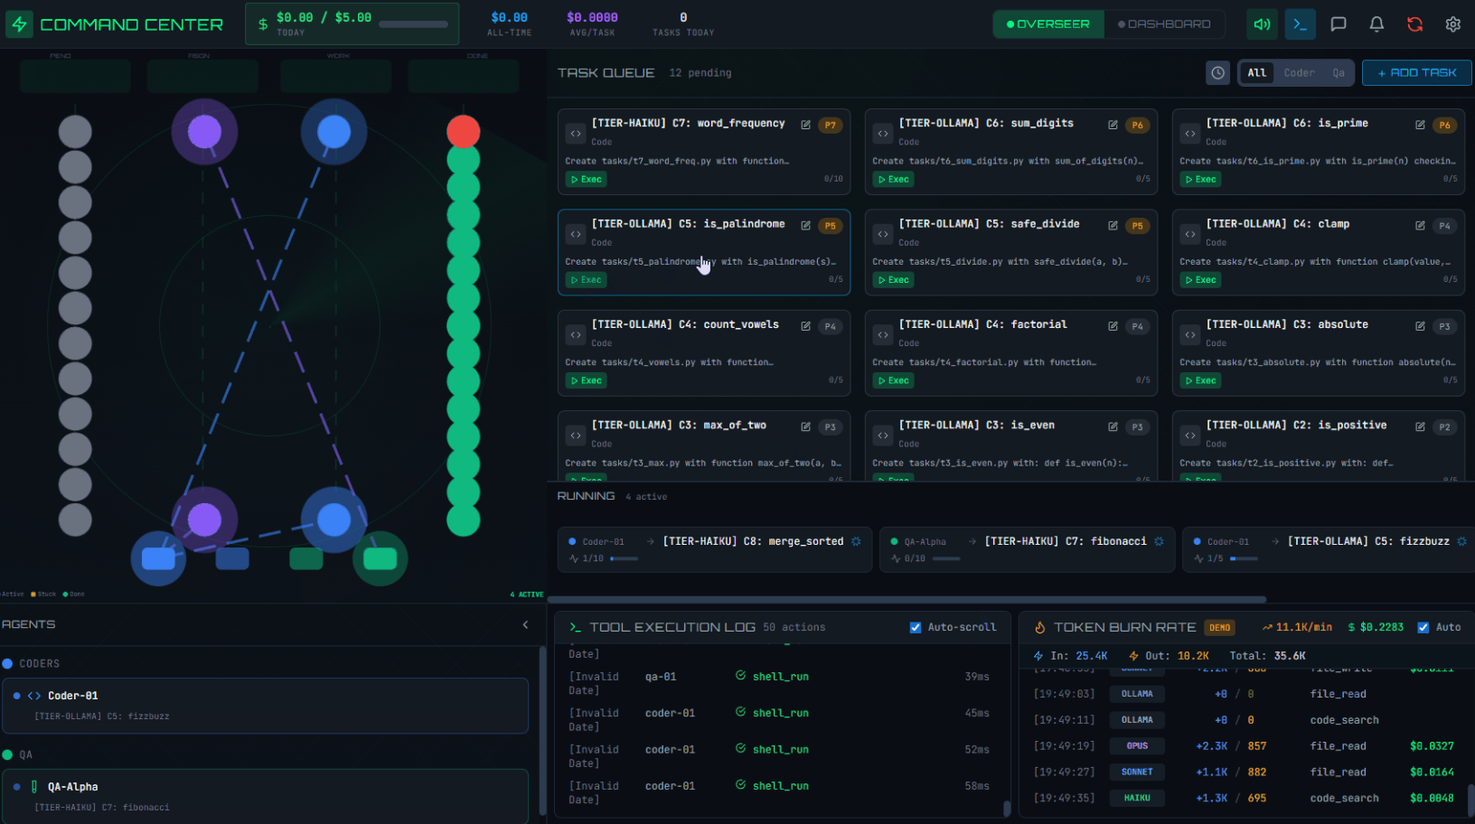Viewport: 1475px width, 824px height.
Task: Toggle Auto checkbox in Token Burn Rate
Action: [x=1423, y=627]
